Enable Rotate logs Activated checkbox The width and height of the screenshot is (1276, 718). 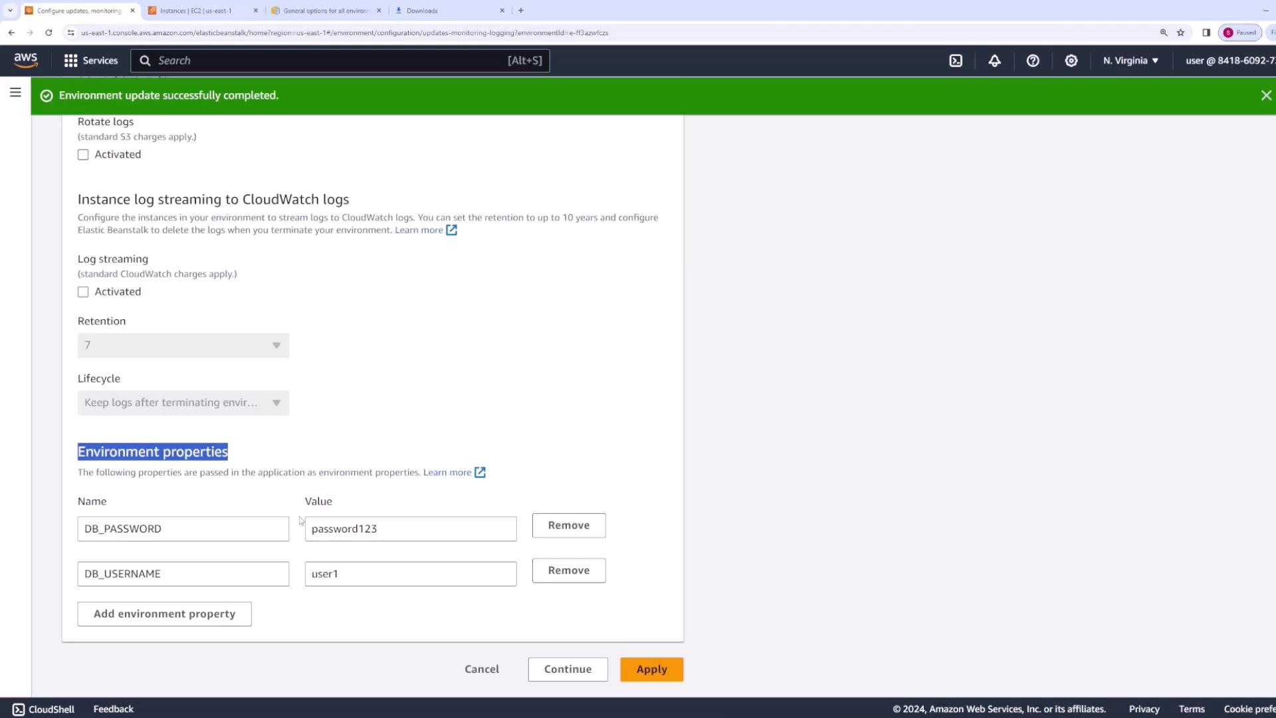(83, 155)
